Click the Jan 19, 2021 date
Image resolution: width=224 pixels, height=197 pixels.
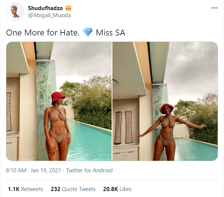click(x=46, y=170)
